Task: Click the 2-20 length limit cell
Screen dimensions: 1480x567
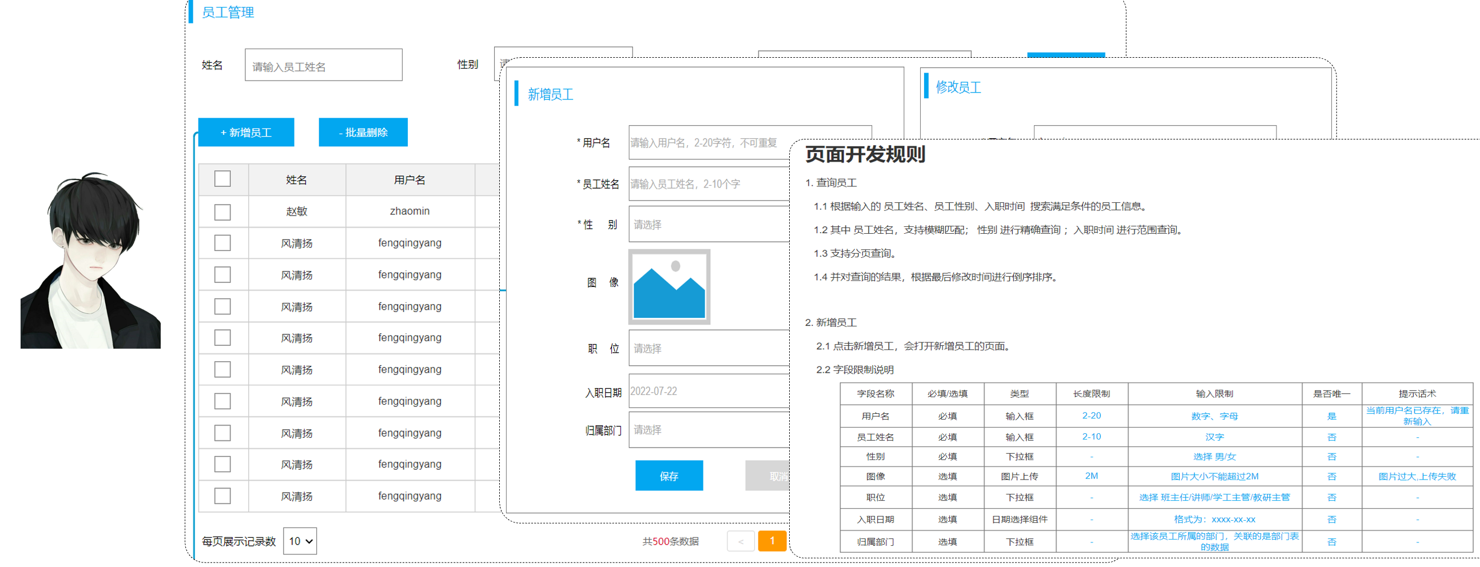Action: 1092,416
